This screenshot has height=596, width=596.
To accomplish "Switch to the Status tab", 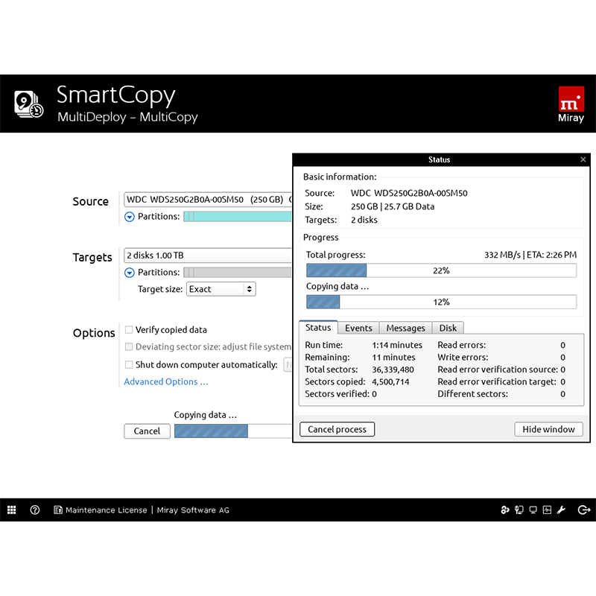I will coord(318,328).
